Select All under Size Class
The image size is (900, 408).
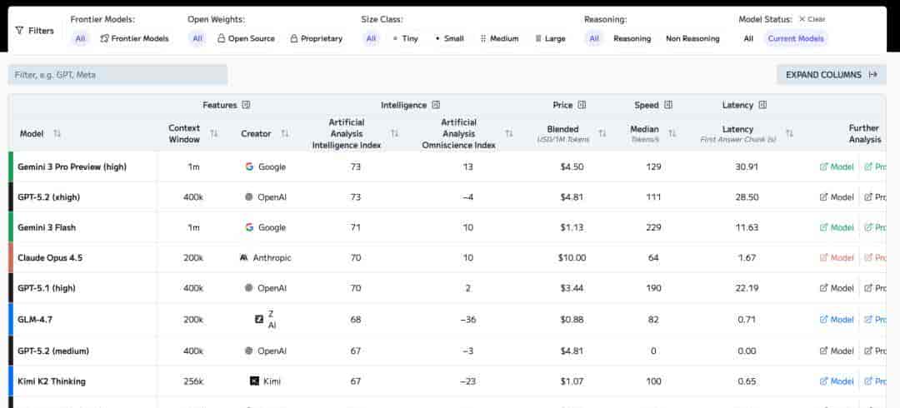[x=371, y=38]
